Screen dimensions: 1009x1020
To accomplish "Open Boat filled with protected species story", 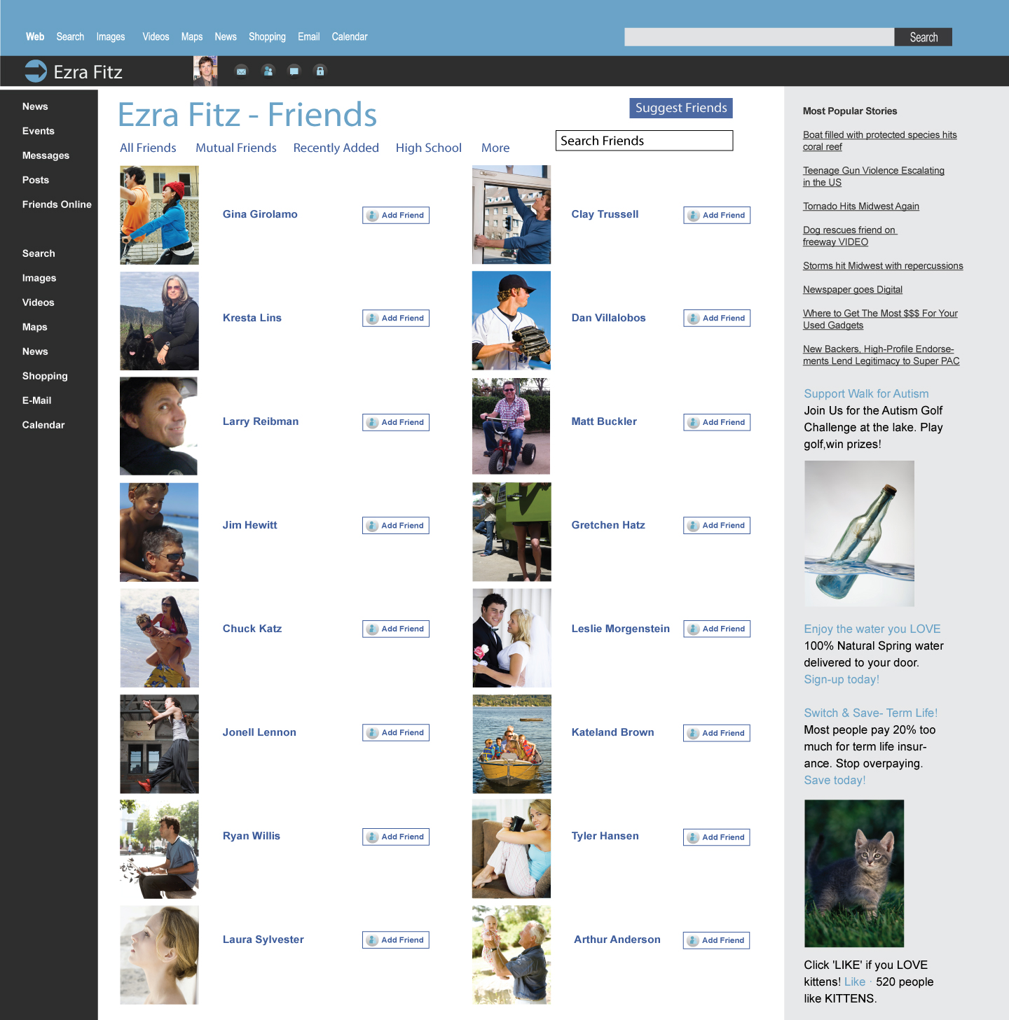I will (880, 141).
